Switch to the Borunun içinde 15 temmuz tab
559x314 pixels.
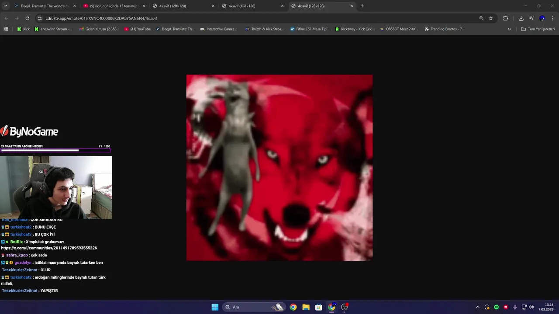114,6
